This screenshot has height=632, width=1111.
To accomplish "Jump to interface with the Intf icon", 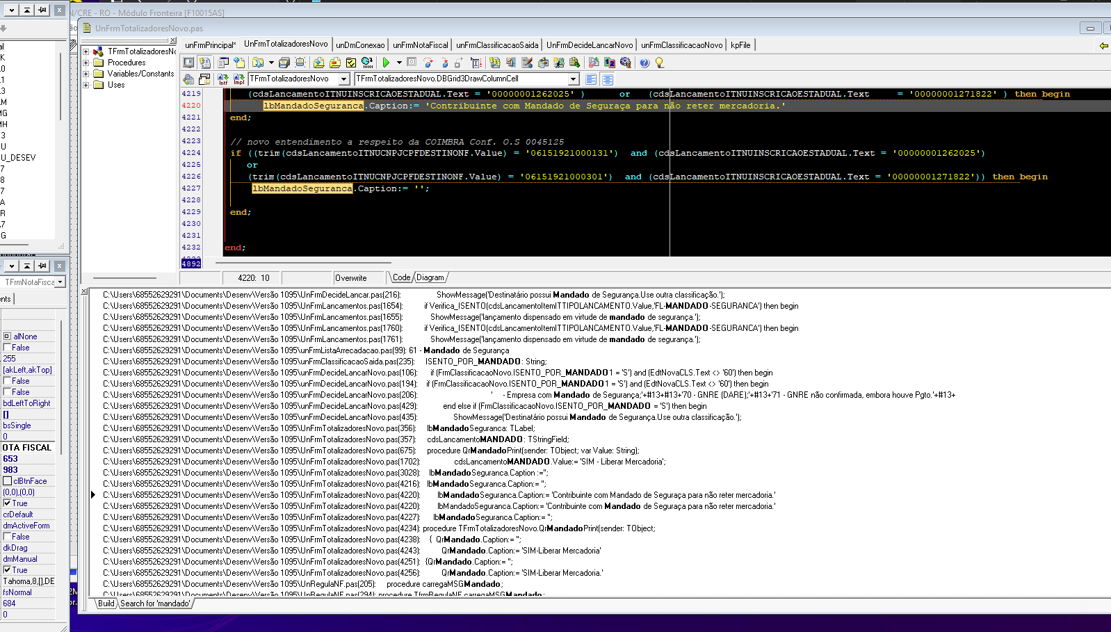I will 222,79.
